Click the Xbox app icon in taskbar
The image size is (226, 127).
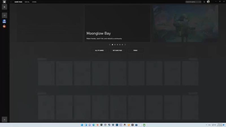(144, 125)
